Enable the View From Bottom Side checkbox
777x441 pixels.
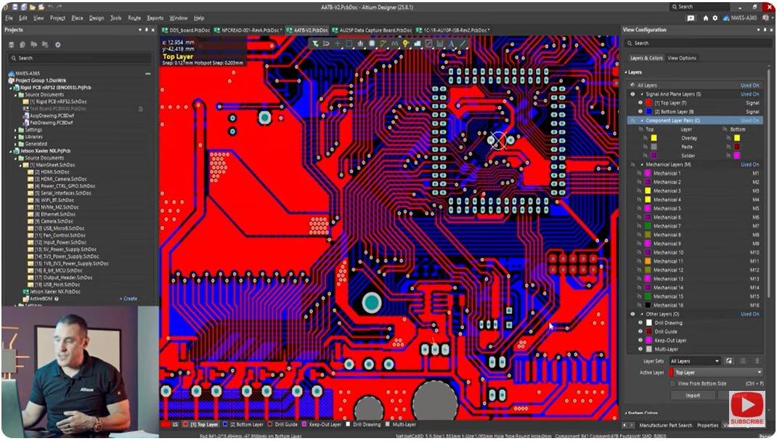pos(672,381)
